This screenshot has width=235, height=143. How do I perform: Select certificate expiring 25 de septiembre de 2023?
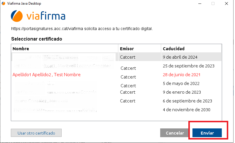tap(189, 66)
